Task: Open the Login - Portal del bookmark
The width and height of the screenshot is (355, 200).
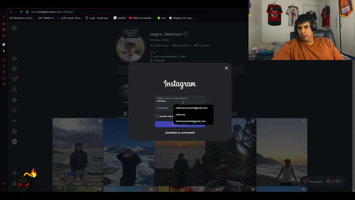Action: click(97, 18)
